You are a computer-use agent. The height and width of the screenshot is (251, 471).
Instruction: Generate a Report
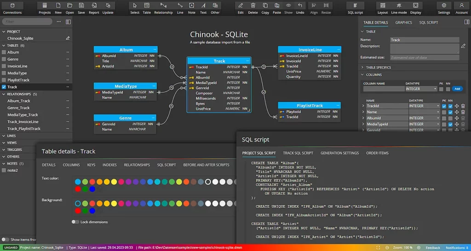(x=94, y=8)
